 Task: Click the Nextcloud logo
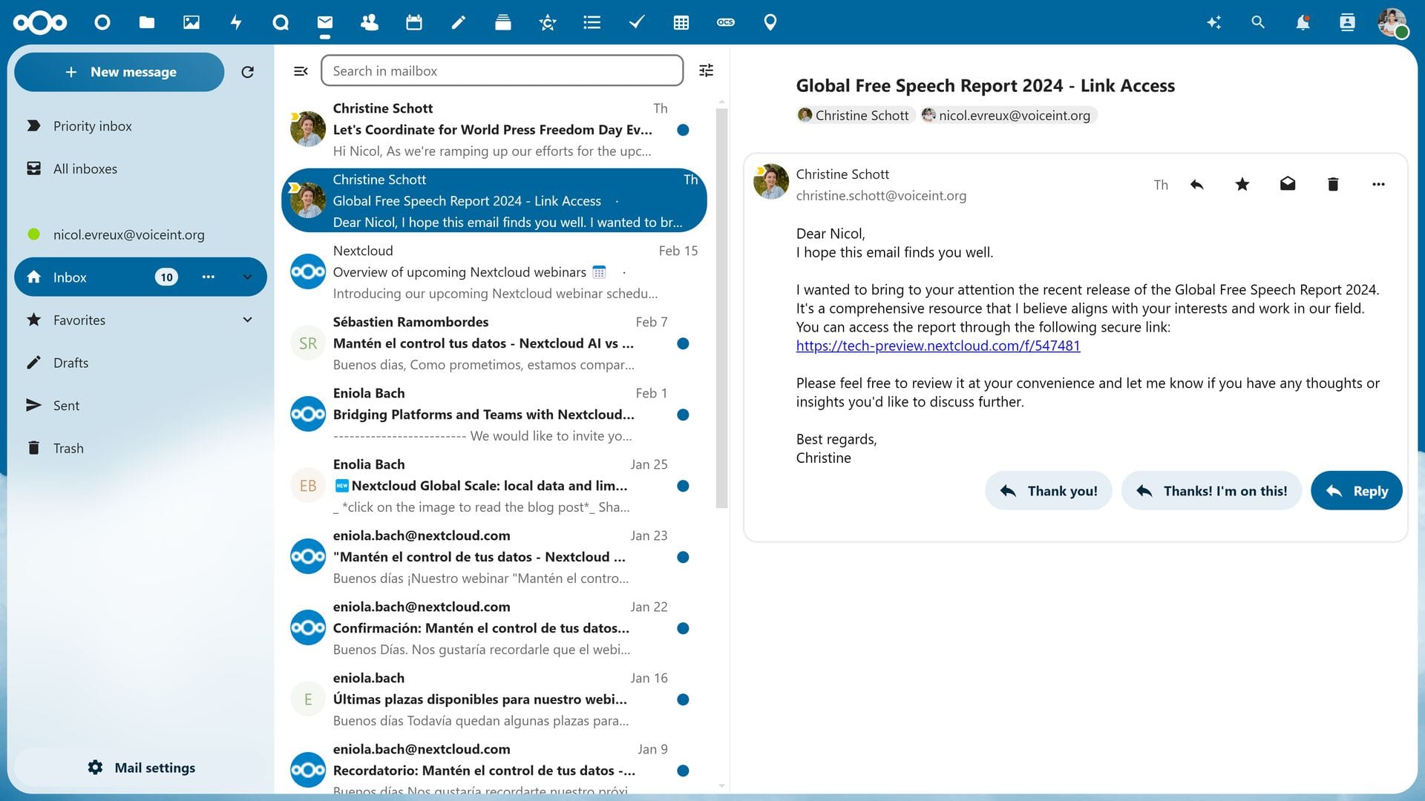click(40, 22)
